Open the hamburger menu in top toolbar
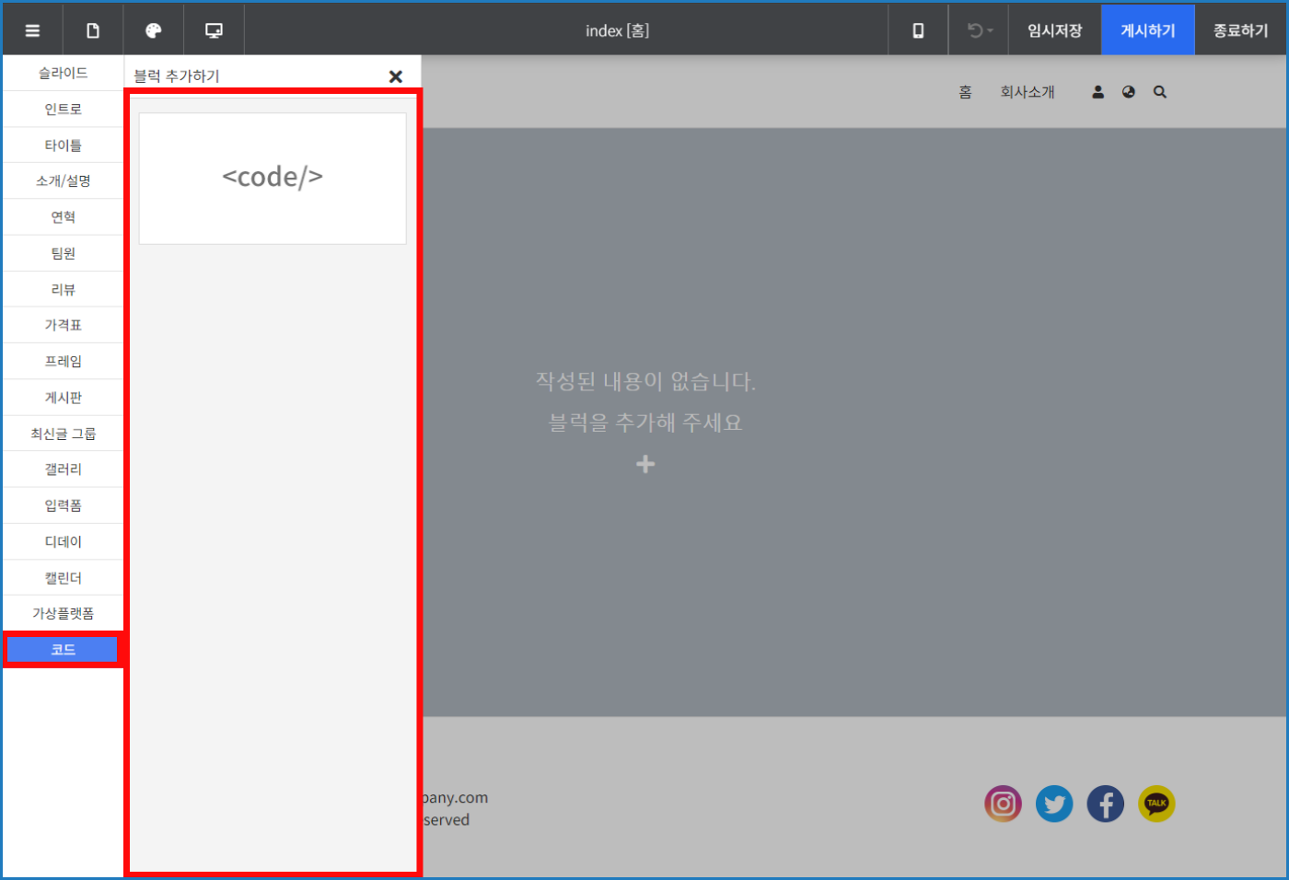The image size is (1289, 880). [x=32, y=29]
